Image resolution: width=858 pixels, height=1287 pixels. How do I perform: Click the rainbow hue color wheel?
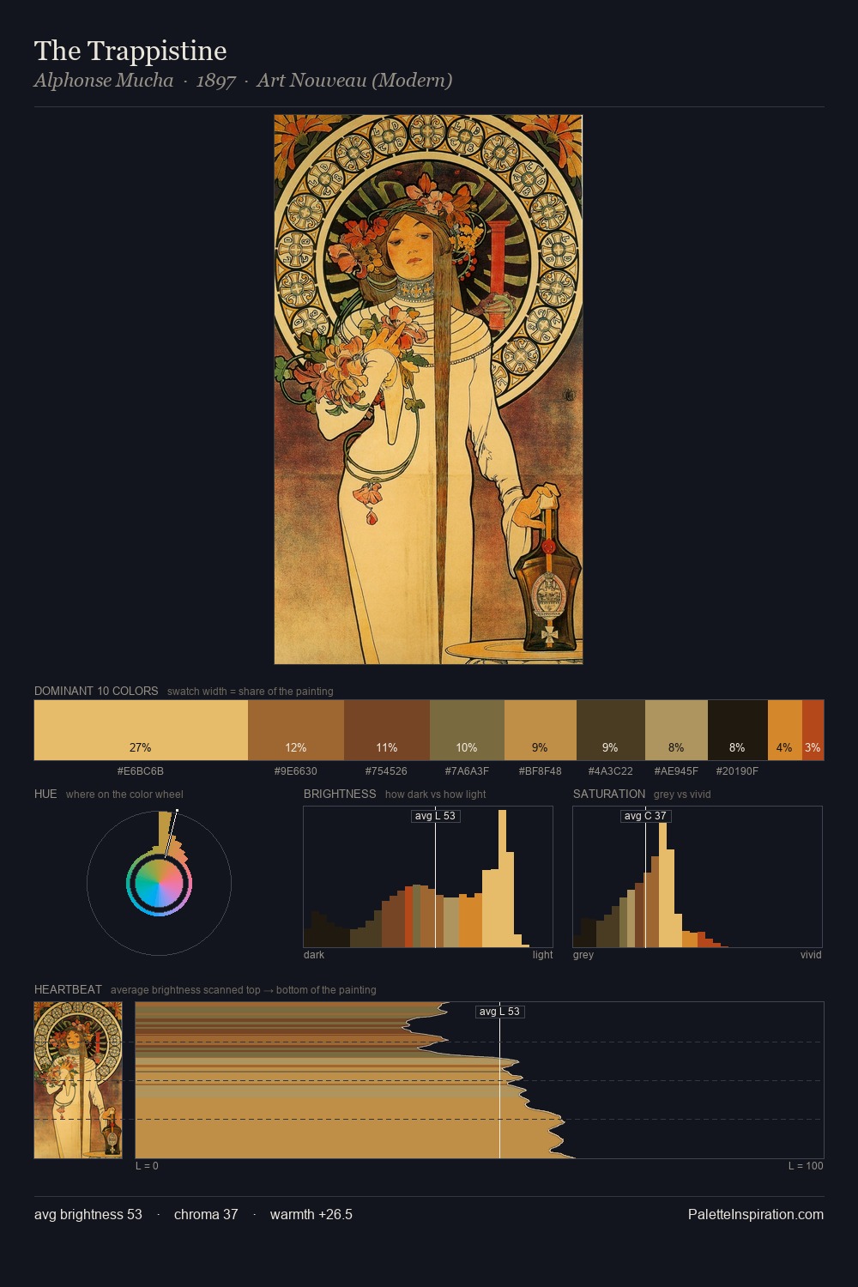(159, 884)
